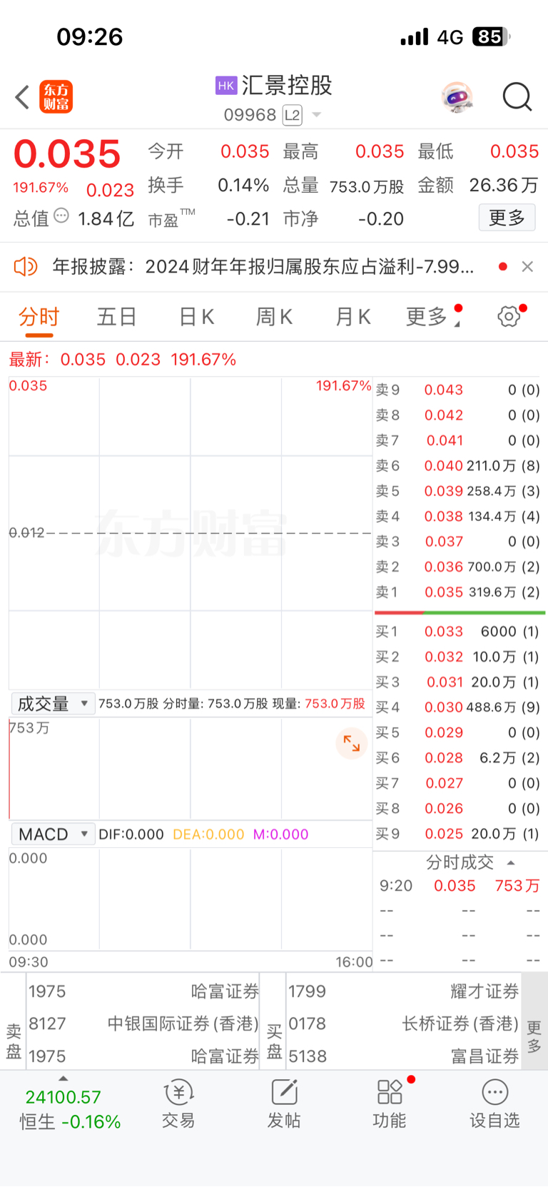Tap the 卖1 0.035 order row
548x1187 pixels.
[458, 592]
